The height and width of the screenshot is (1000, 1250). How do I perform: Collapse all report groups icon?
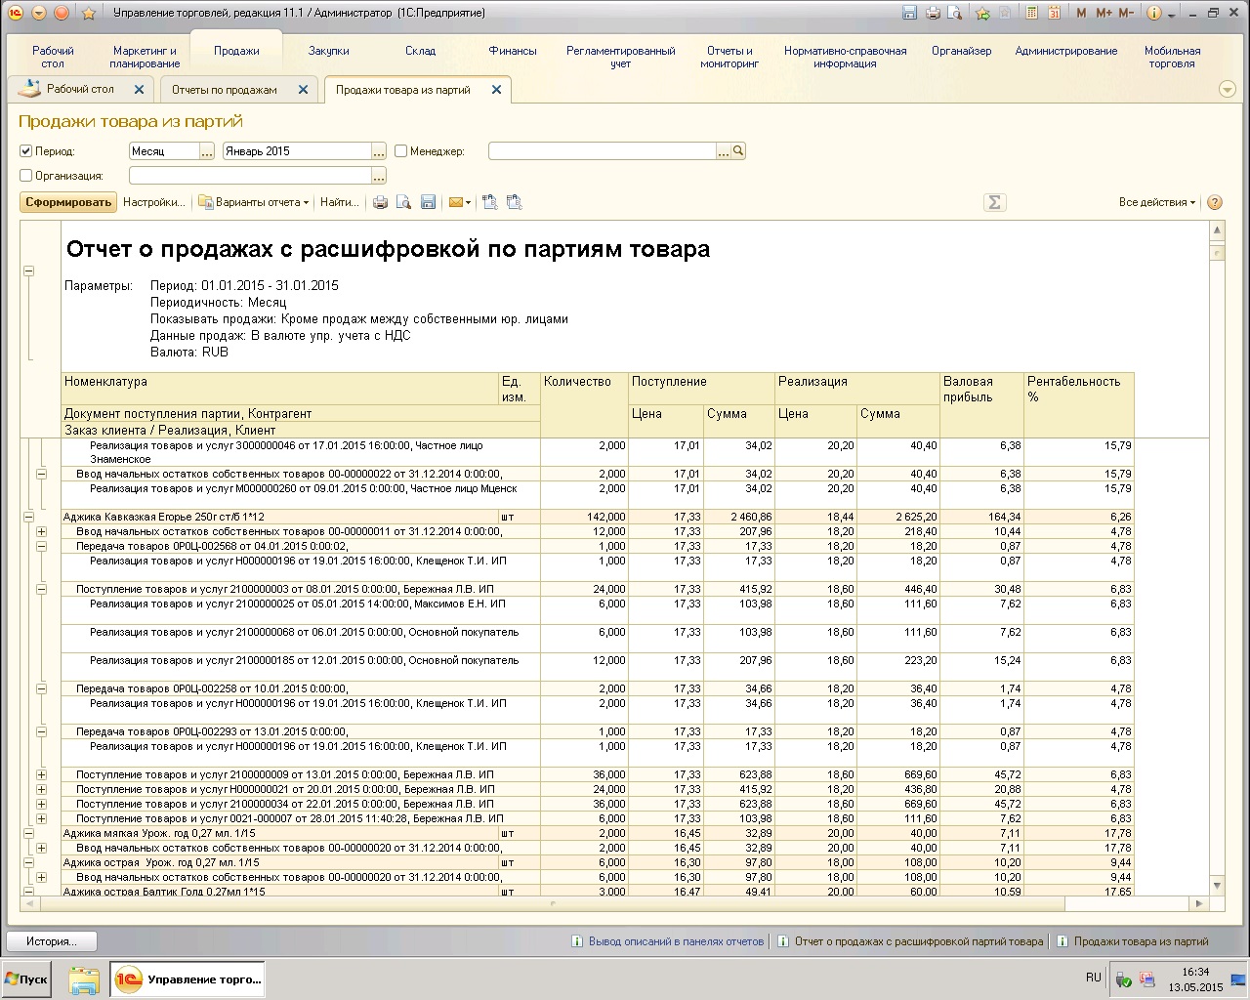pyautogui.click(x=515, y=202)
